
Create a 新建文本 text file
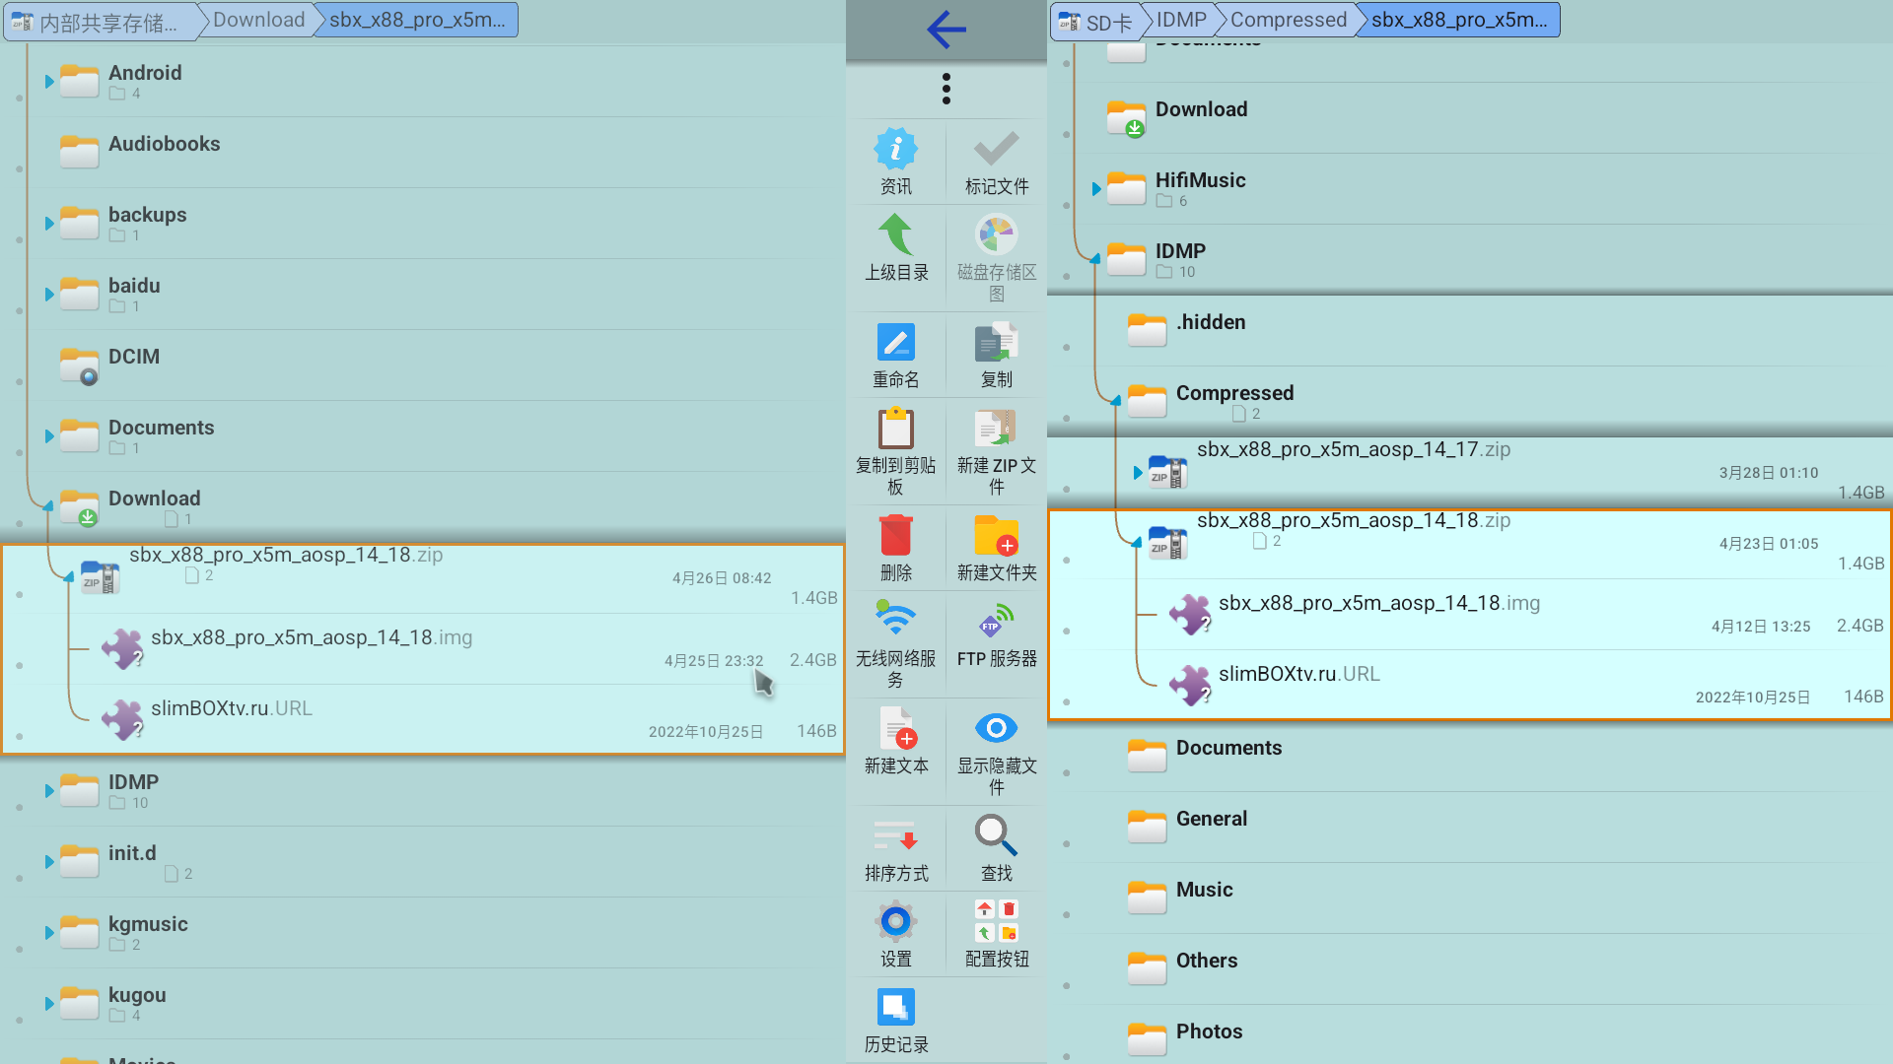(x=898, y=729)
